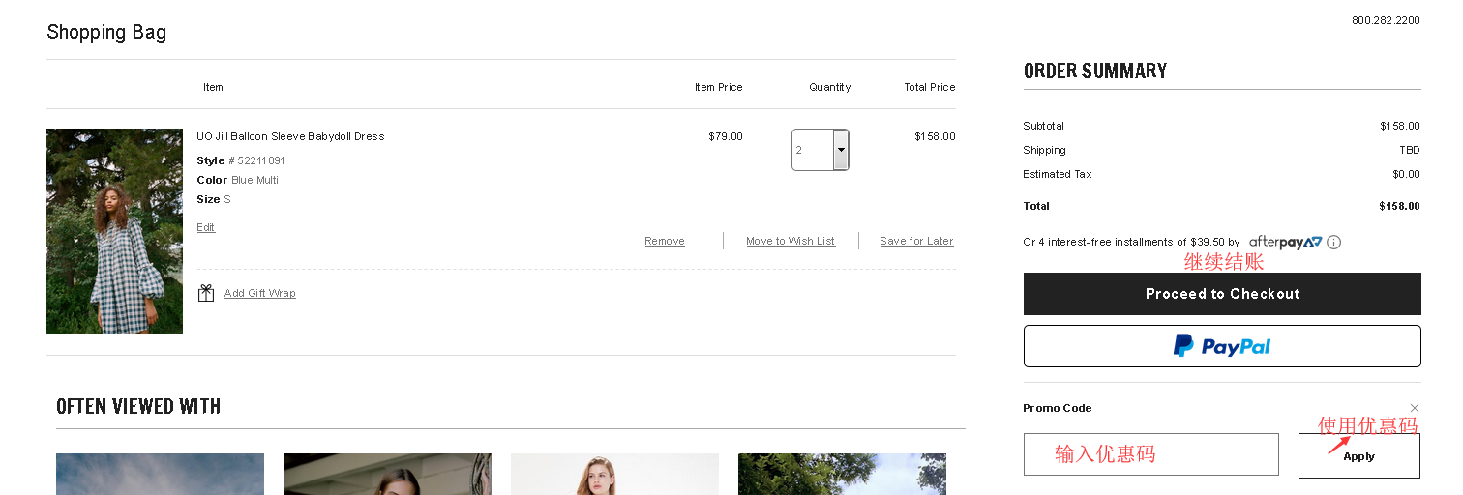This screenshot has width=1463, height=495.
Task: Call the 800.282.2200 phone number
Action: (1386, 20)
